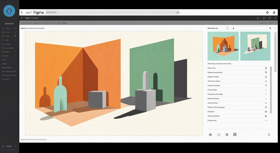The width and height of the screenshot is (280, 153).
Task: Click the copy icon in dark toolbar
Action: coord(258,18)
